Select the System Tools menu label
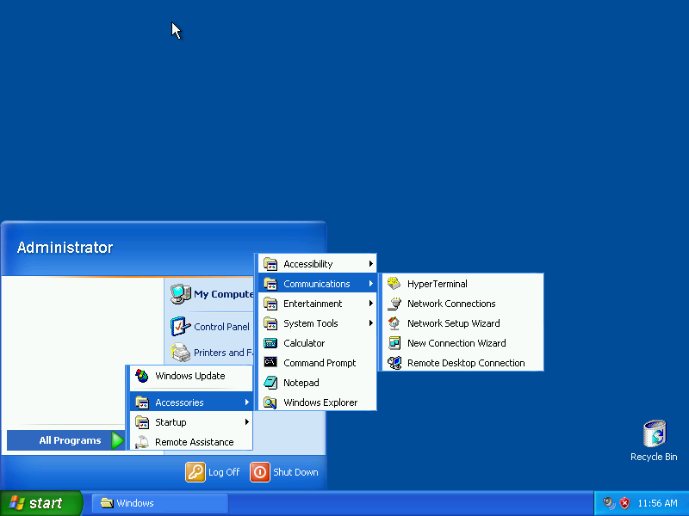This screenshot has width=689, height=516. tap(311, 323)
